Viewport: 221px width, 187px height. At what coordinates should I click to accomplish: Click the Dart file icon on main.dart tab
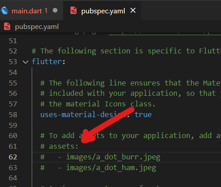4,11
